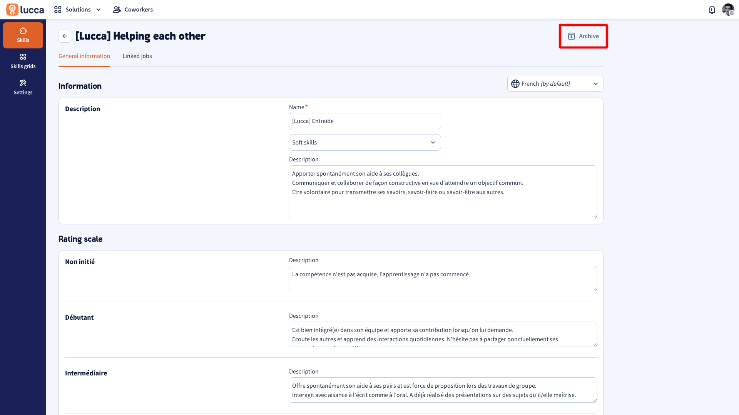This screenshot has width=739, height=415.
Task: Edit the skill Name field
Action: 364,121
